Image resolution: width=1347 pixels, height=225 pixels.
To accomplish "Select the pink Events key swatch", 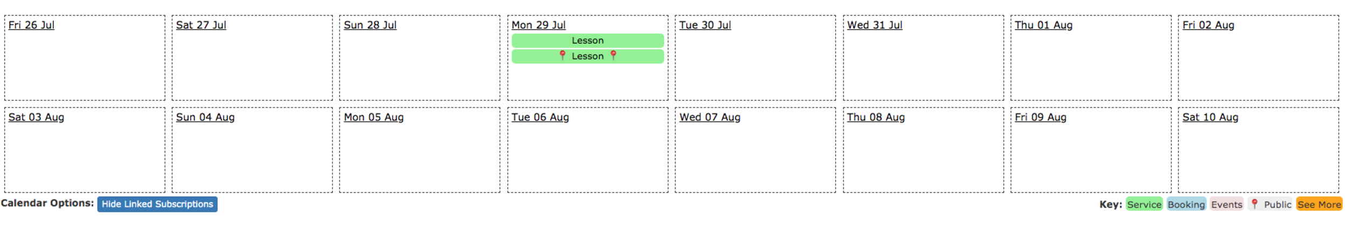I will (1226, 205).
